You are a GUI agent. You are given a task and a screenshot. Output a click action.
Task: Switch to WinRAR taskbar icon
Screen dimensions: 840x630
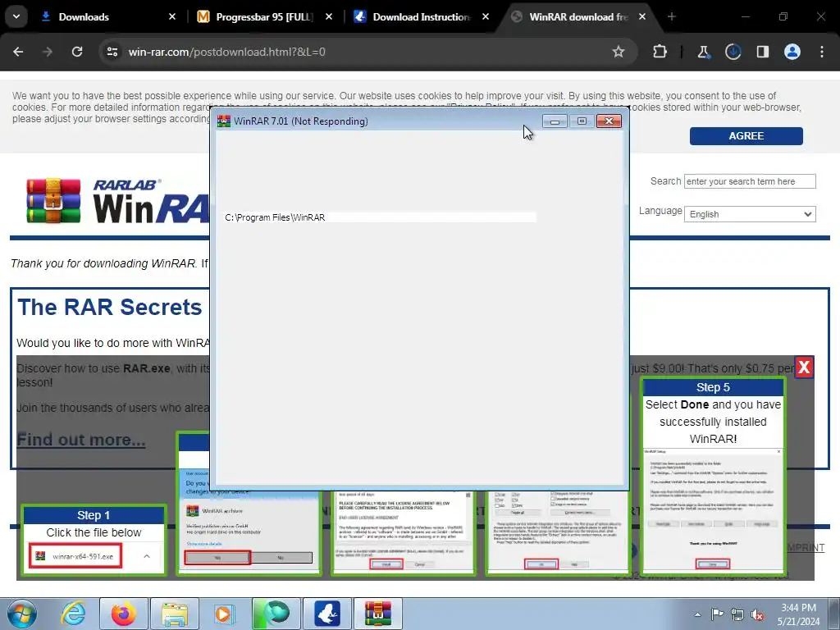coord(378,614)
